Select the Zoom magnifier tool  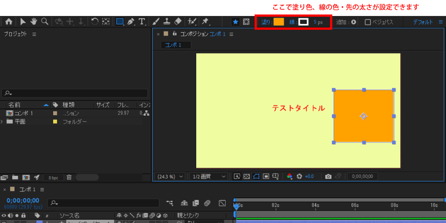coord(45,22)
